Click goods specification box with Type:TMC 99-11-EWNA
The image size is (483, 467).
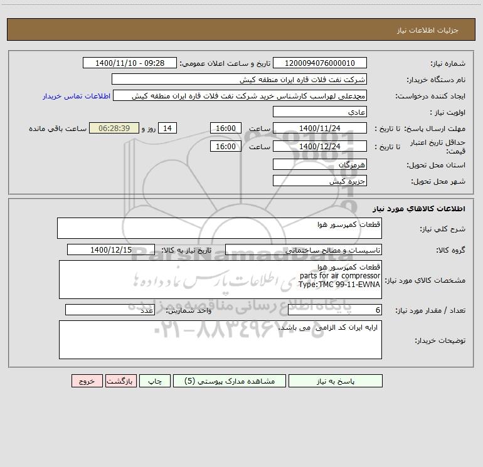pos(220,280)
